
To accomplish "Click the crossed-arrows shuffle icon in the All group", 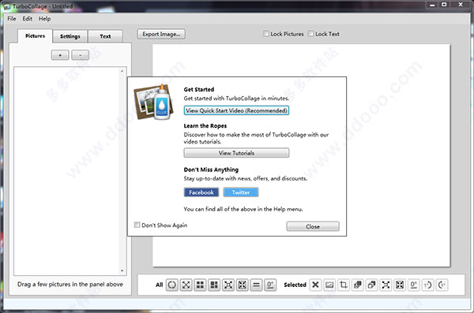I will tap(186, 285).
